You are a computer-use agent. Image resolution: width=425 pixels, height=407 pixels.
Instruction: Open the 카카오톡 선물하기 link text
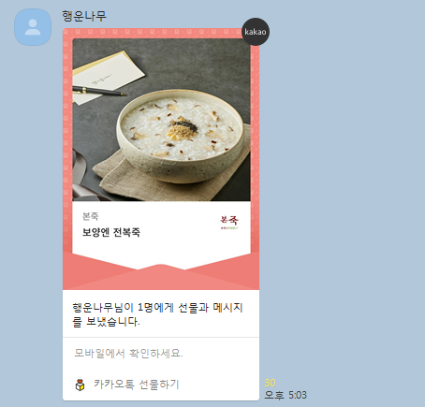tap(137, 385)
